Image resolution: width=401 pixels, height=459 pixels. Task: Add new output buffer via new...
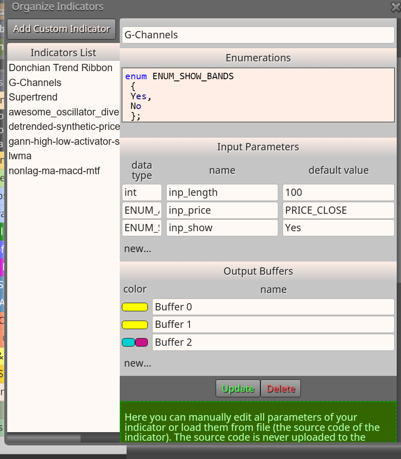(x=138, y=363)
